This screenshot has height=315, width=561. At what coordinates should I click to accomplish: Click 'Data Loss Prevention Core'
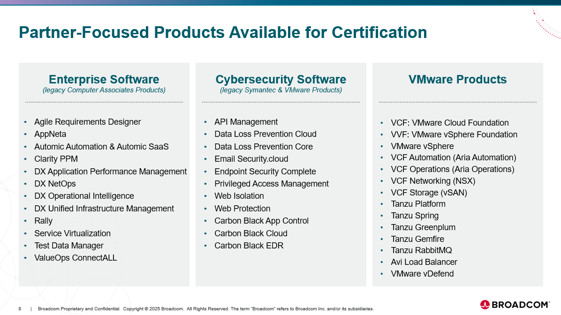click(264, 147)
